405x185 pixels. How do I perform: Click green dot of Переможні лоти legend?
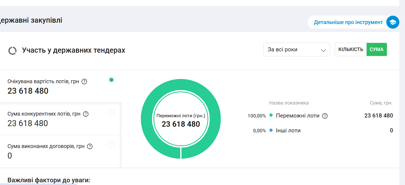(x=271, y=116)
